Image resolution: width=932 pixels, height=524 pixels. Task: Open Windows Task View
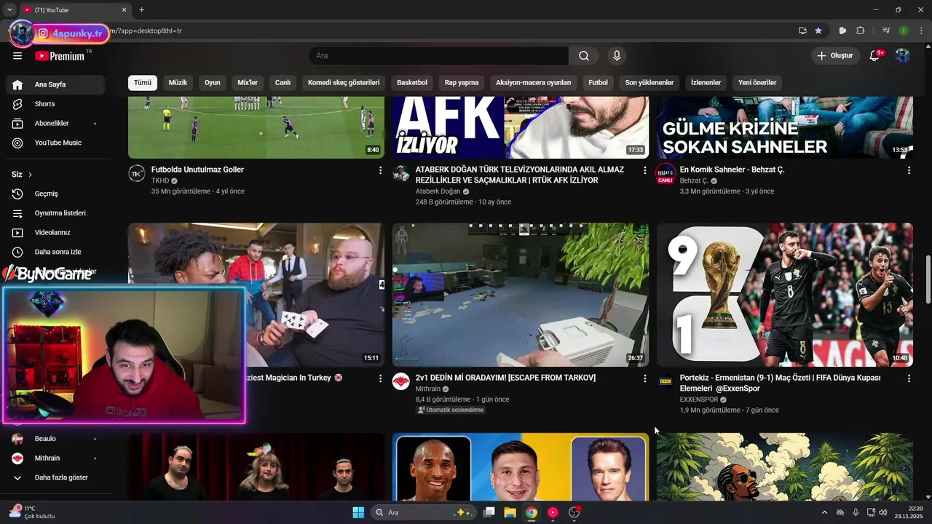489,512
